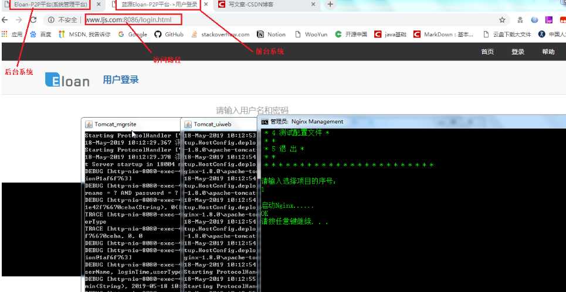566x292 pixels.
Task: Click the 请输入选择项目的序号 prompt in Nginx
Action: click(x=299, y=181)
